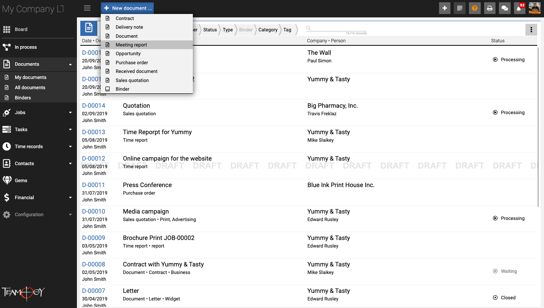Open the orange help icon
The width and height of the screenshot is (544, 308).
(475, 8)
